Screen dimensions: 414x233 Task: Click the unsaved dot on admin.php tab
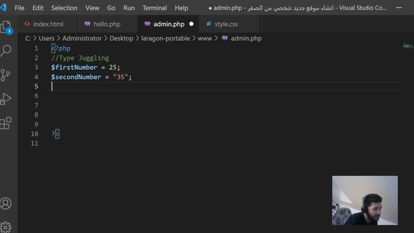pos(191,24)
